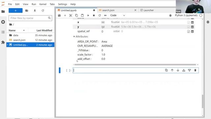Open the Table of Contents sidebar

(x=3, y=32)
